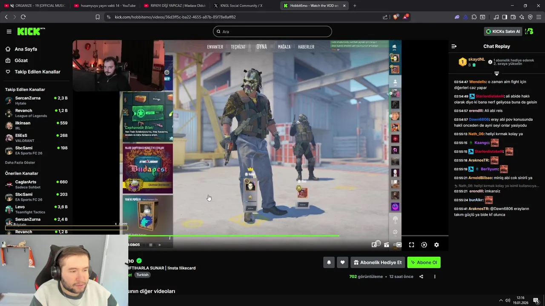The image size is (545, 306).
Task: Focus the Ara search field
Action: (272, 31)
